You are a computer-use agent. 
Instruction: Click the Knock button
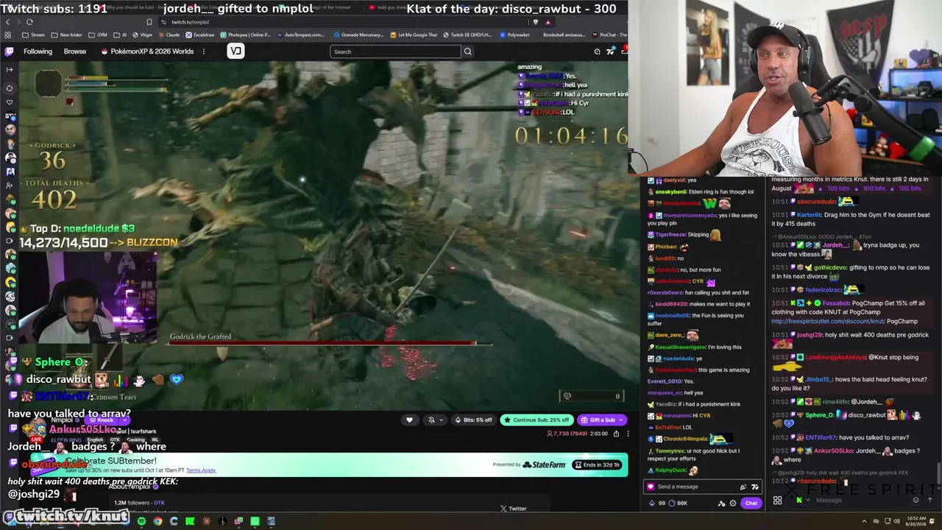click(102, 420)
